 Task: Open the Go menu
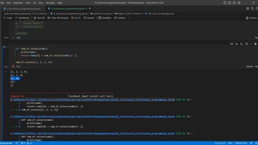coord(35,3)
